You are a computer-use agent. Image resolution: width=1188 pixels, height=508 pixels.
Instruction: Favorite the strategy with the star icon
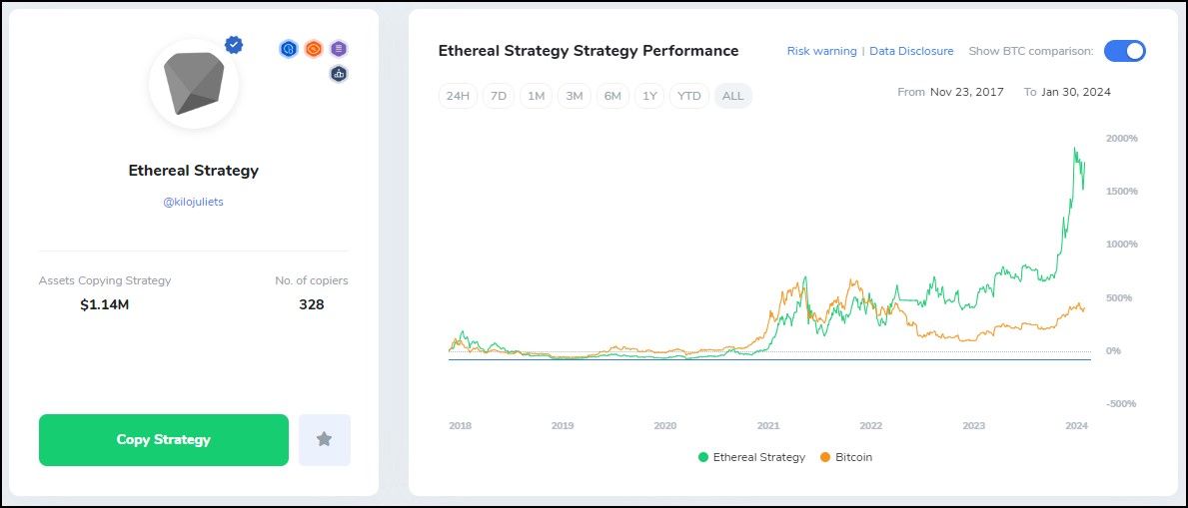[x=324, y=439]
